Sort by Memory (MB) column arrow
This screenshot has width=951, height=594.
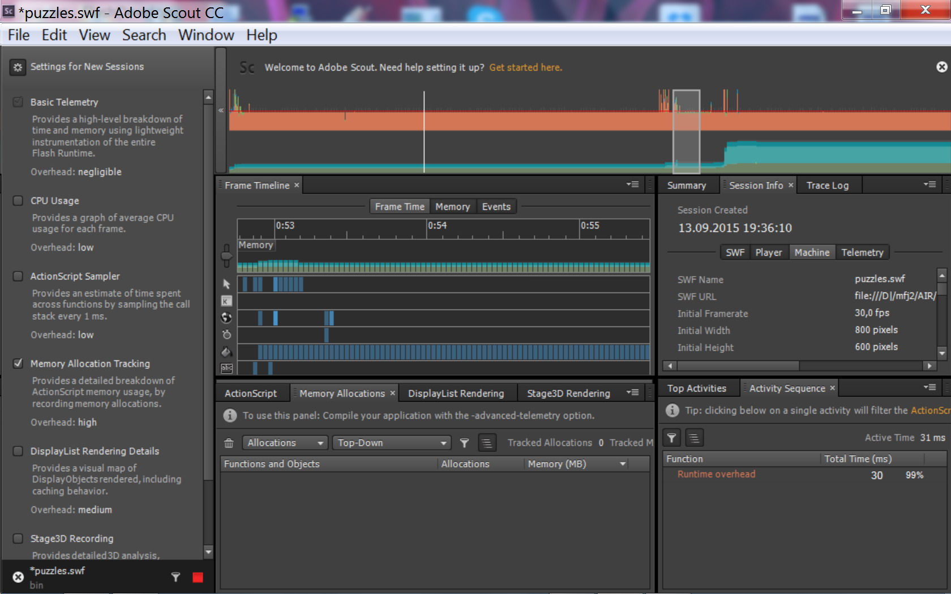pyautogui.click(x=623, y=464)
